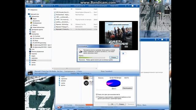Click the Изображения library icon
Viewport: 196px width, 110px height.
point(31,23)
